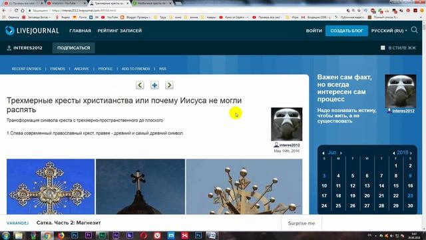
Task: Open Premiere Pro from taskbar
Action: 89,235
